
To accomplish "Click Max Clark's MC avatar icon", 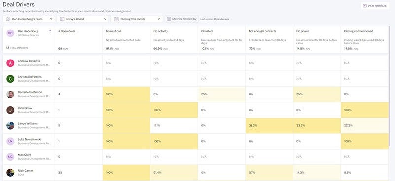I will (10, 157).
